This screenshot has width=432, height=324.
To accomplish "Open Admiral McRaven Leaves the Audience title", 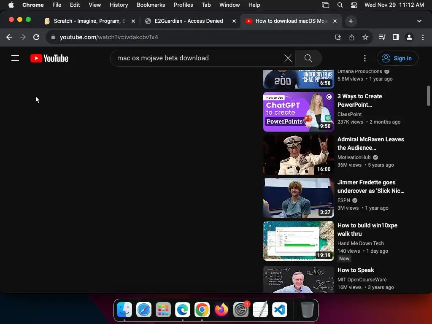I will 370,143.
